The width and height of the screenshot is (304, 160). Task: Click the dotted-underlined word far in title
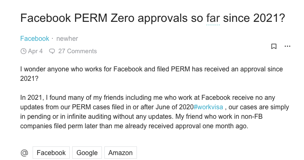click(213, 18)
